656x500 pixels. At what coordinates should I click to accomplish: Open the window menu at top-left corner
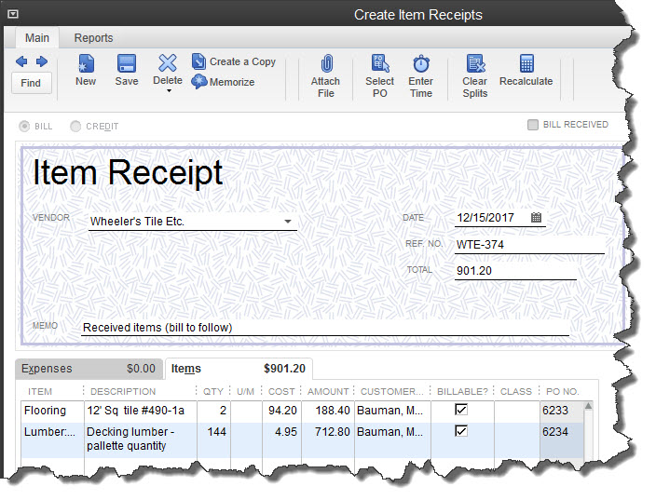pyautogui.click(x=13, y=14)
